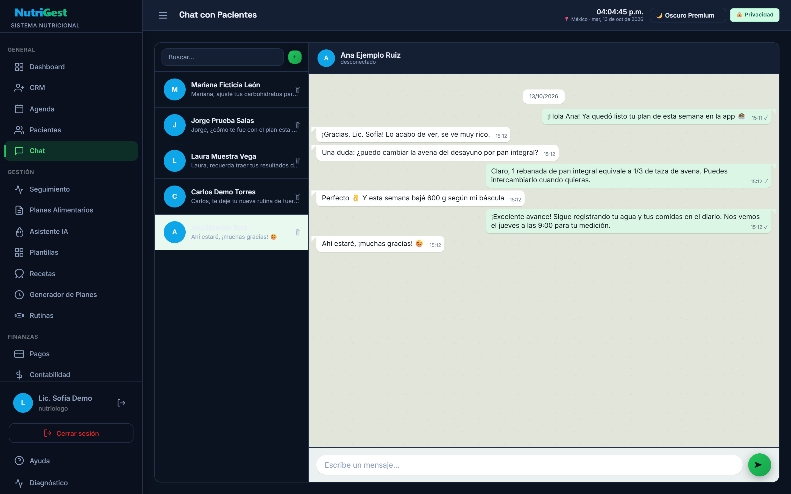Viewport: 791px width, 494px height.
Task: Click the Buscar search field
Action: (x=222, y=57)
